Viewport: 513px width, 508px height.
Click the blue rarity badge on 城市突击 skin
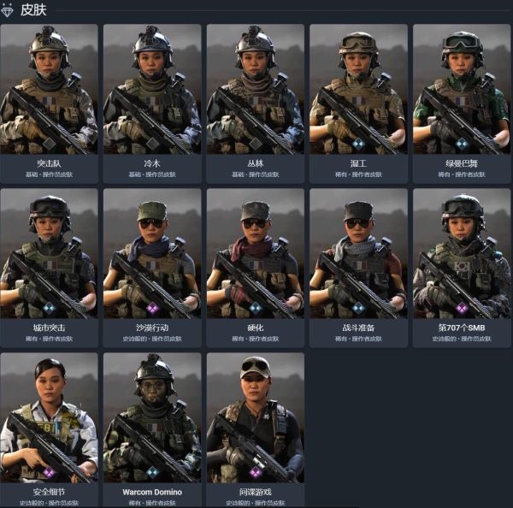[x=49, y=309]
